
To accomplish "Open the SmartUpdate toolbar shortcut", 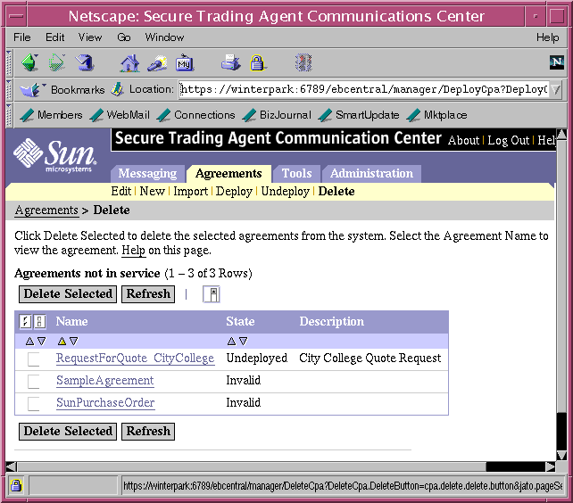I will [x=359, y=115].
